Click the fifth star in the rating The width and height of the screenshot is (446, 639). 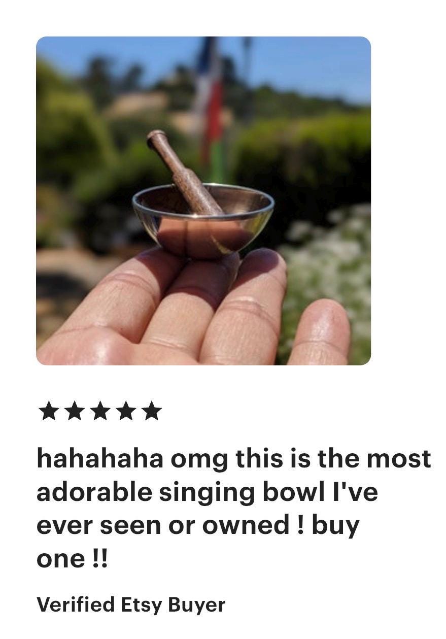151,411
